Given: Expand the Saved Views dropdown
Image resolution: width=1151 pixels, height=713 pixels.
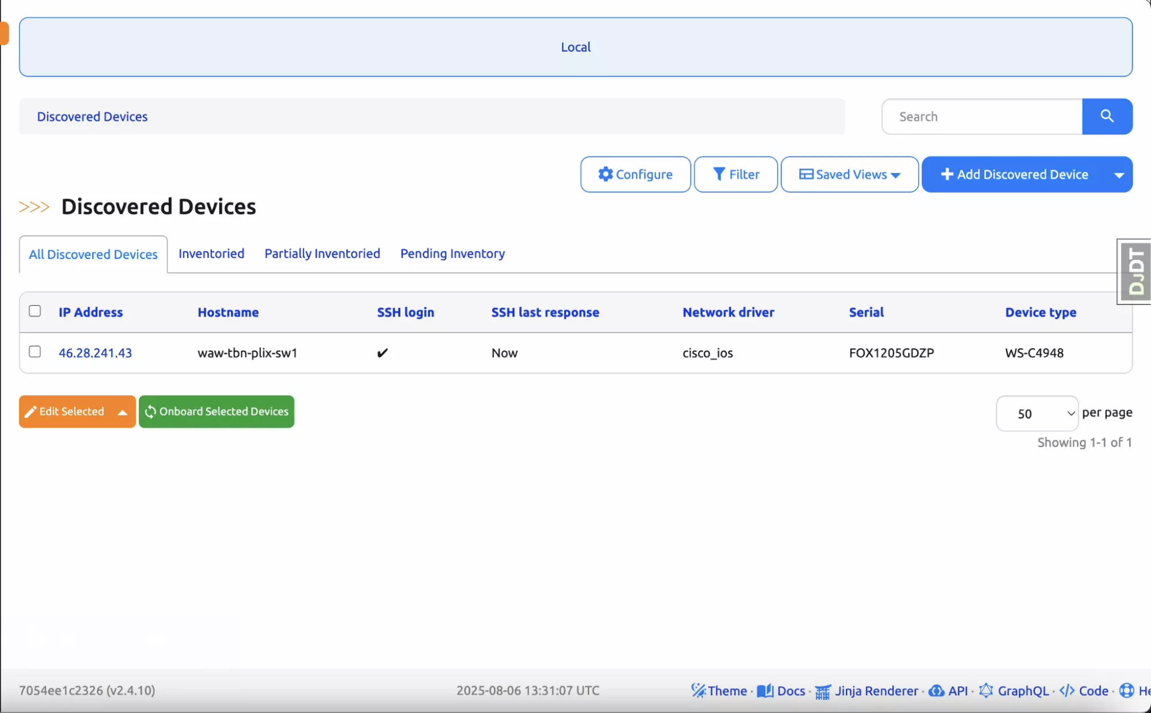Looking at the screenshot, I should click(x=849, y=174).
